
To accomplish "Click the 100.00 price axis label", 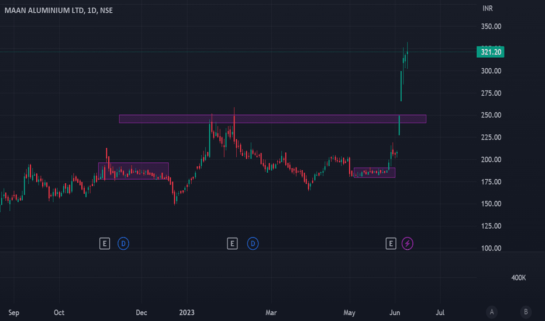I will 491,248.
